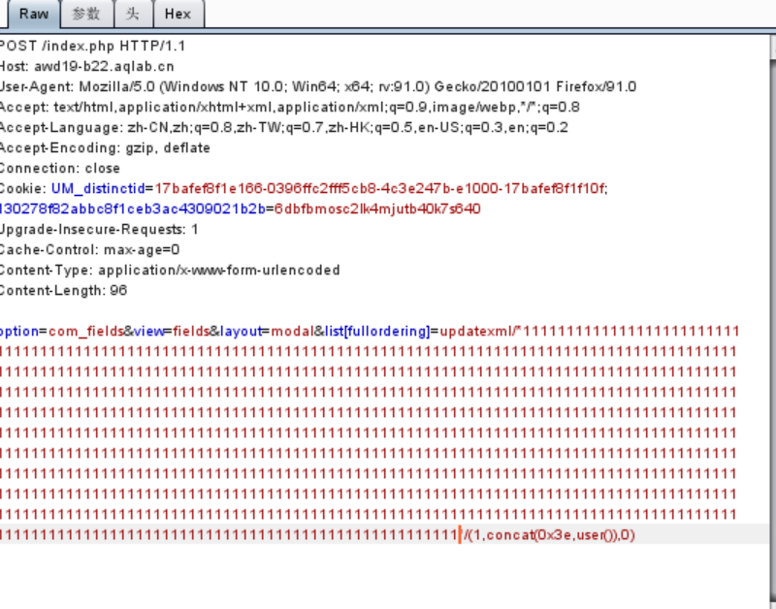Click the Cache-Control: max-age=0 line
This screenshot has height=609, width=776.
click(89, 250)
